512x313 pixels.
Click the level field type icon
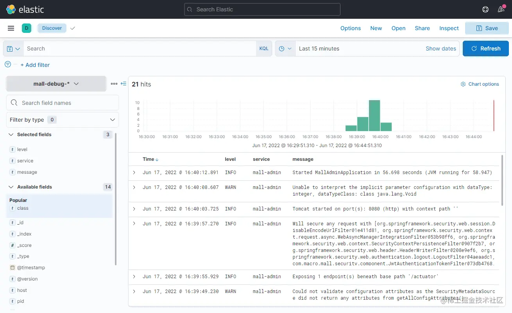tap(13, 149)
